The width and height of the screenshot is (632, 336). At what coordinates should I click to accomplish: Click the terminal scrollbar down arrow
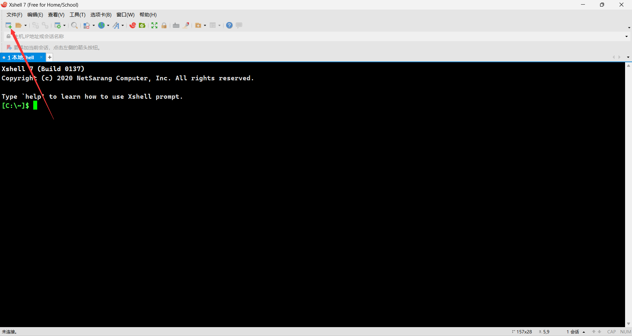[x=628, y=324]
